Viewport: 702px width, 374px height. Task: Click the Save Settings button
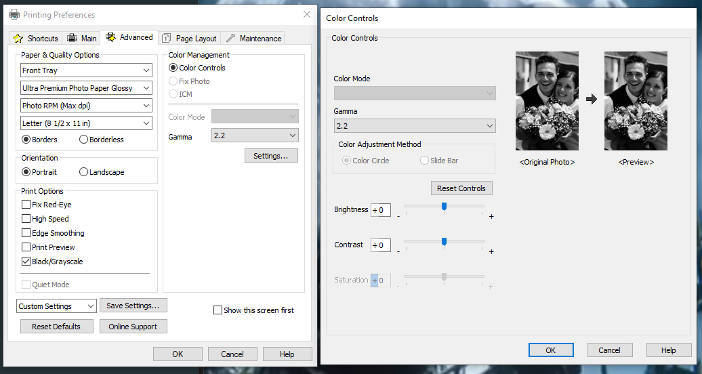point(133,306)
